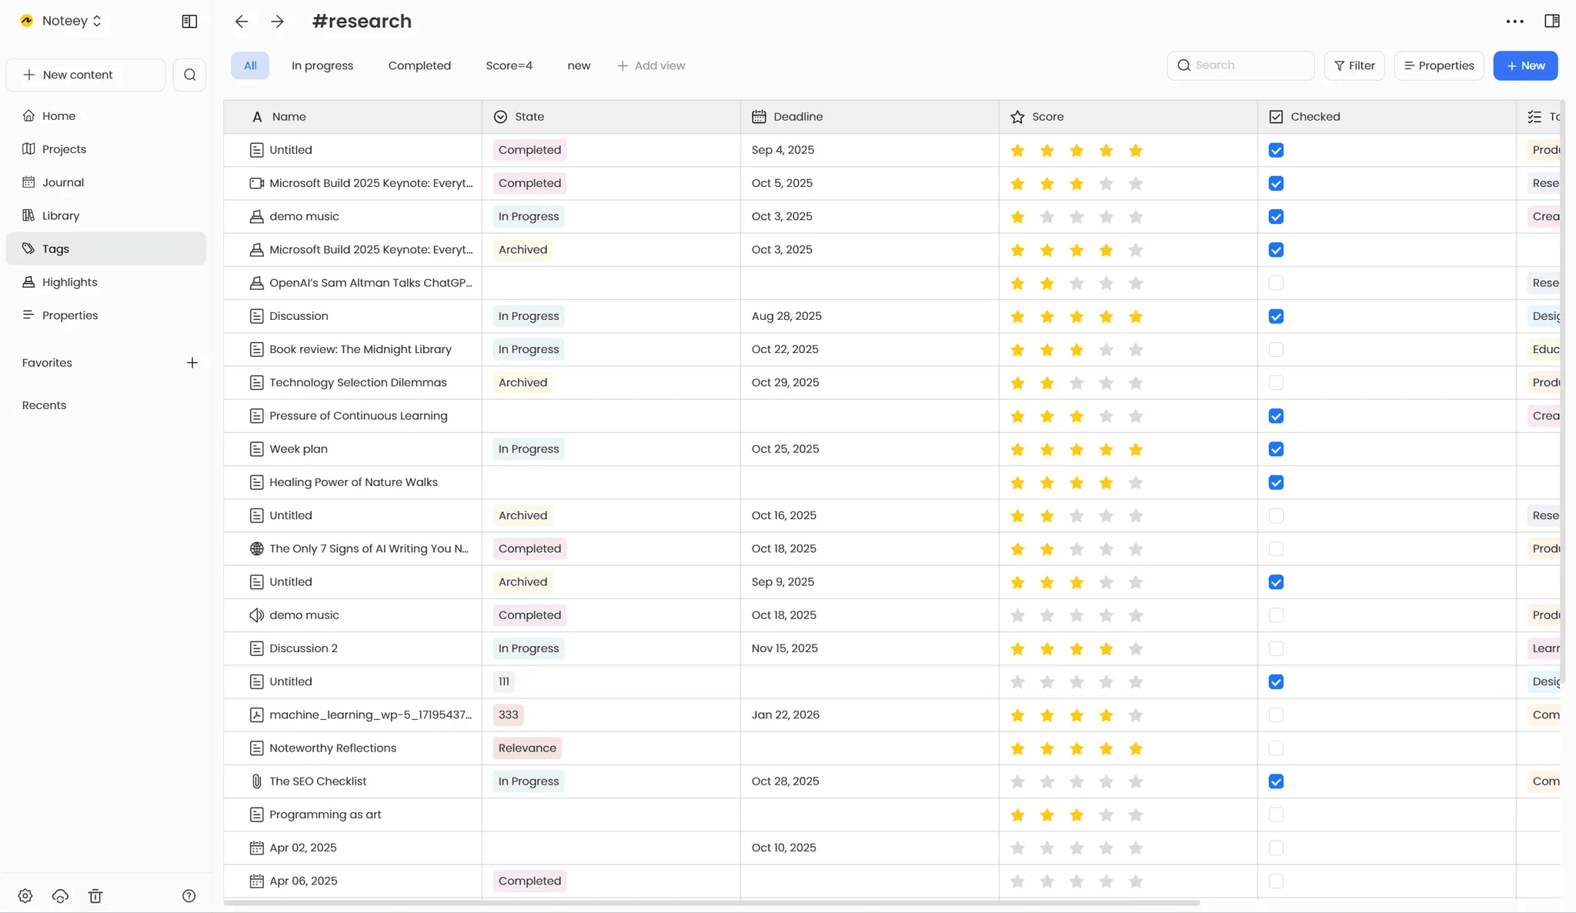This screenshot has height=913, width=1576.
Task: Click the blue New button
Action: 1525,66
